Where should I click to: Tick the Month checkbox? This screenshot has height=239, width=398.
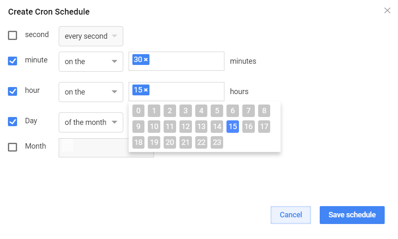tap(12, 147)
